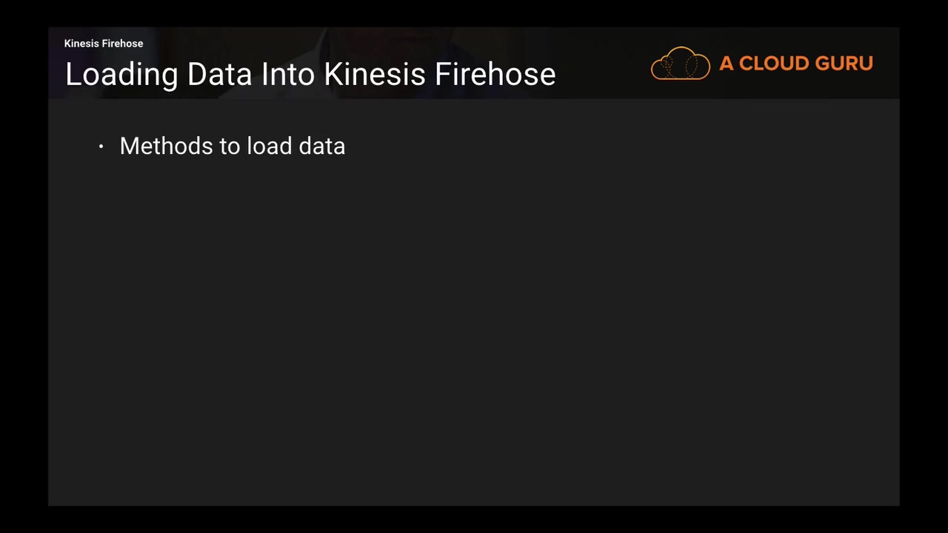
Task: Click the lowercase word "data" ending the bullet
Action: point(321,146)
